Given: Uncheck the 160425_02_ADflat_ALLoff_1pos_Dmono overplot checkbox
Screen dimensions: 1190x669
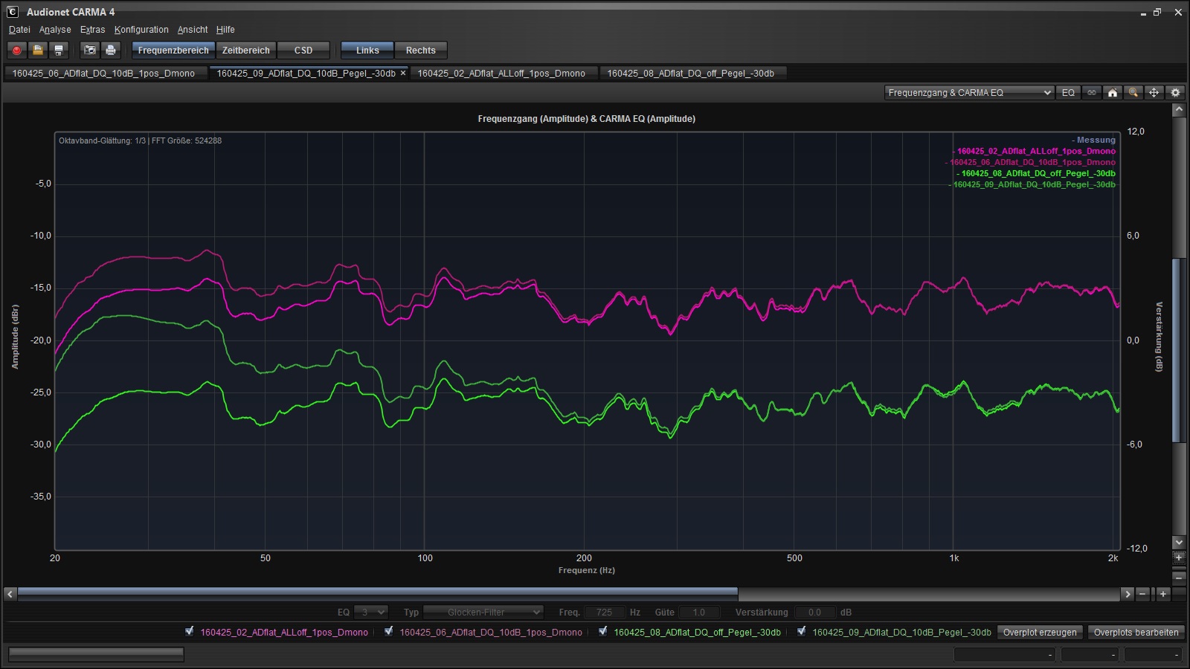Looking at the screenshot, I should click(x=190, y=631).
